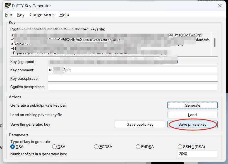
Task: Click the Key comment field
Action: [133, 70]
